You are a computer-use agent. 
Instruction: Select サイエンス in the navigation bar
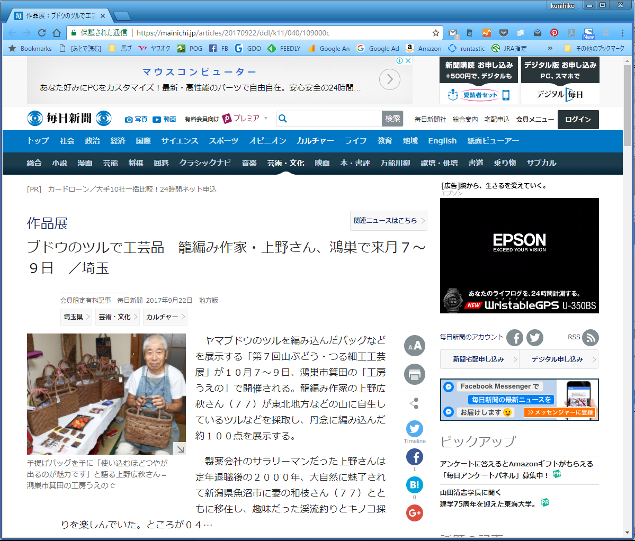(x=180, y=141)
